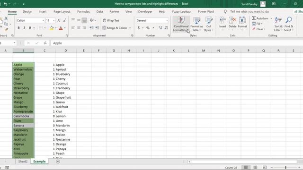Open the Name Box dropdown arrow
This screenshot has width=303, height=170.
pyautogui.click(x=14, y=43)
